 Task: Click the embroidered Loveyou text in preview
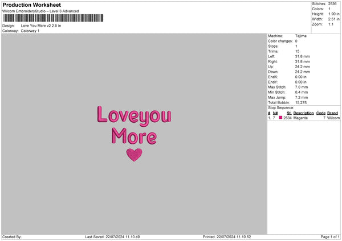[134, 116]
